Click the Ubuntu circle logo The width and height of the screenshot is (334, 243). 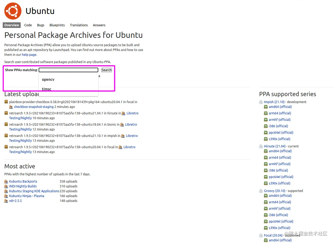pyautogui.click(x=13, y=11)
